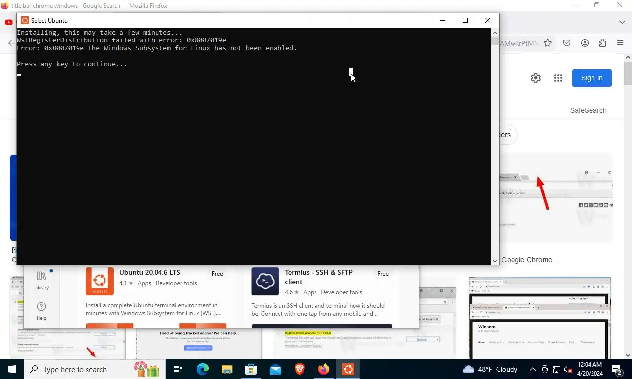This screenshot has width=632, height=379.
Task: Click the Firefox page scrollbar thumb
Action: 628,73
